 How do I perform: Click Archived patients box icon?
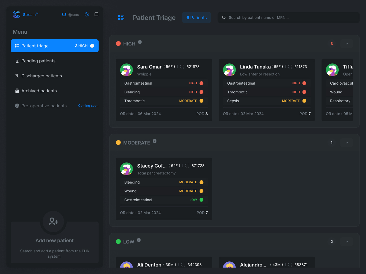(x=17, y=91)
